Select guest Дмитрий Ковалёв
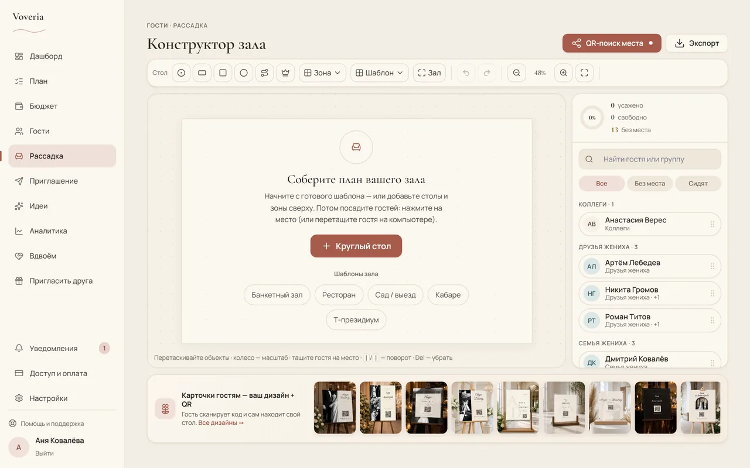The height and width of the screenshot is (468, 750). point(650,360)
